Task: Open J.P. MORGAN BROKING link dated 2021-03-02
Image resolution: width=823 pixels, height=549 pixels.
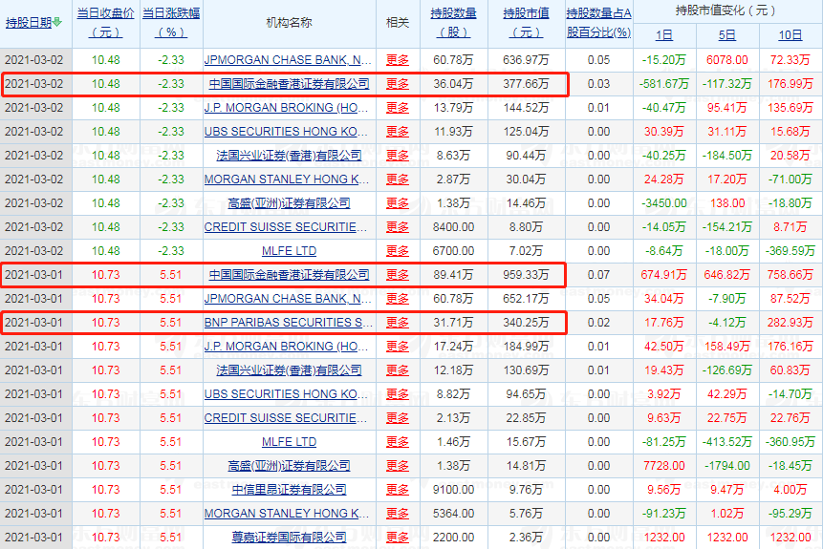Action: coord(288,108)
